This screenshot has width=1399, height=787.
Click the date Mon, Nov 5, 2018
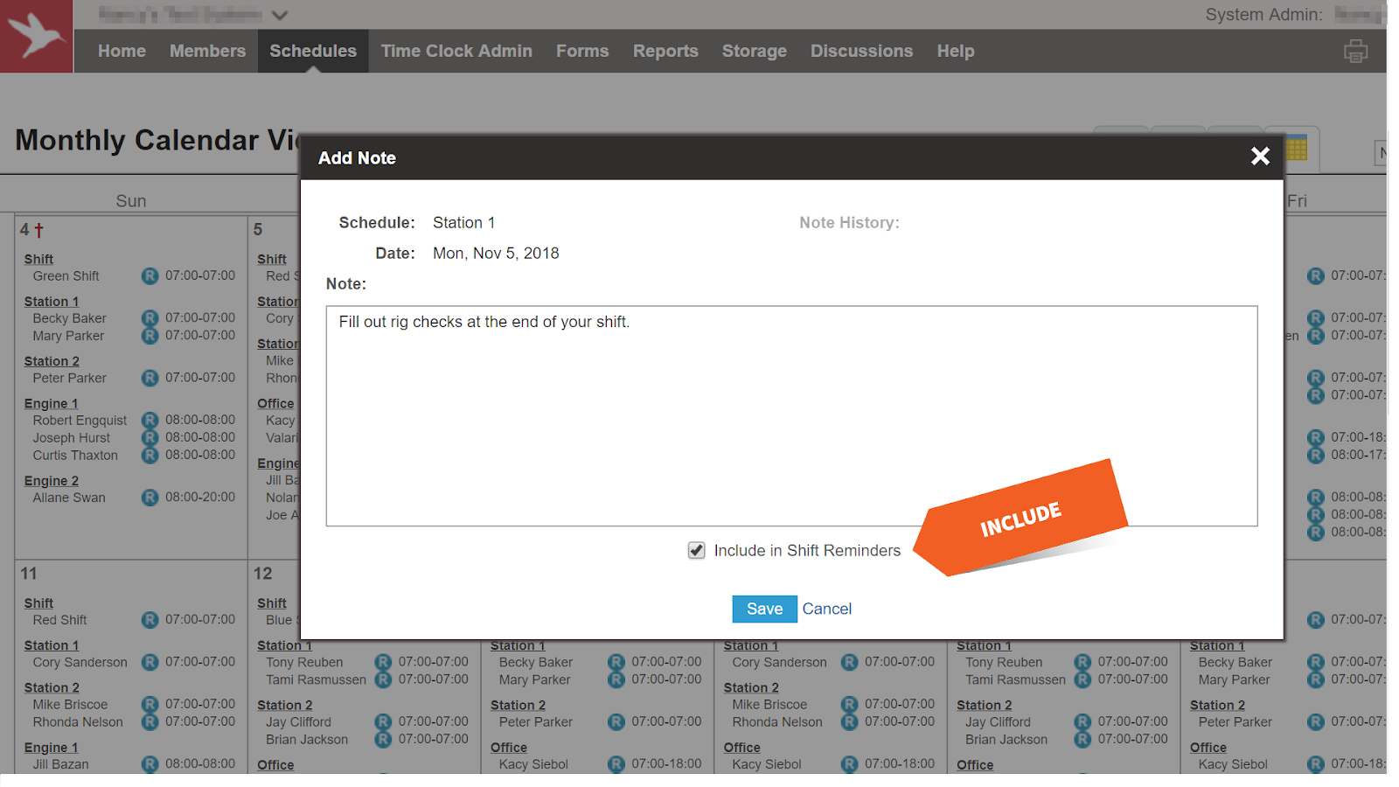coord(496,254)
